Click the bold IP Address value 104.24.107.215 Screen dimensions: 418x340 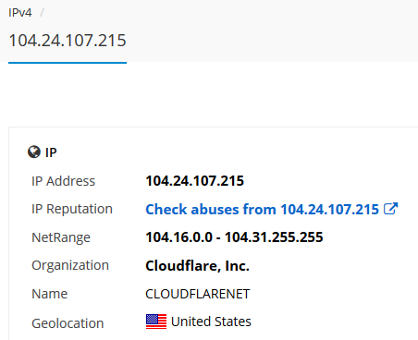click(x=195, y=181)
